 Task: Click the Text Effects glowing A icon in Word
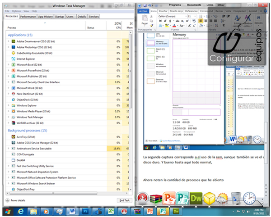coord(160,26)
